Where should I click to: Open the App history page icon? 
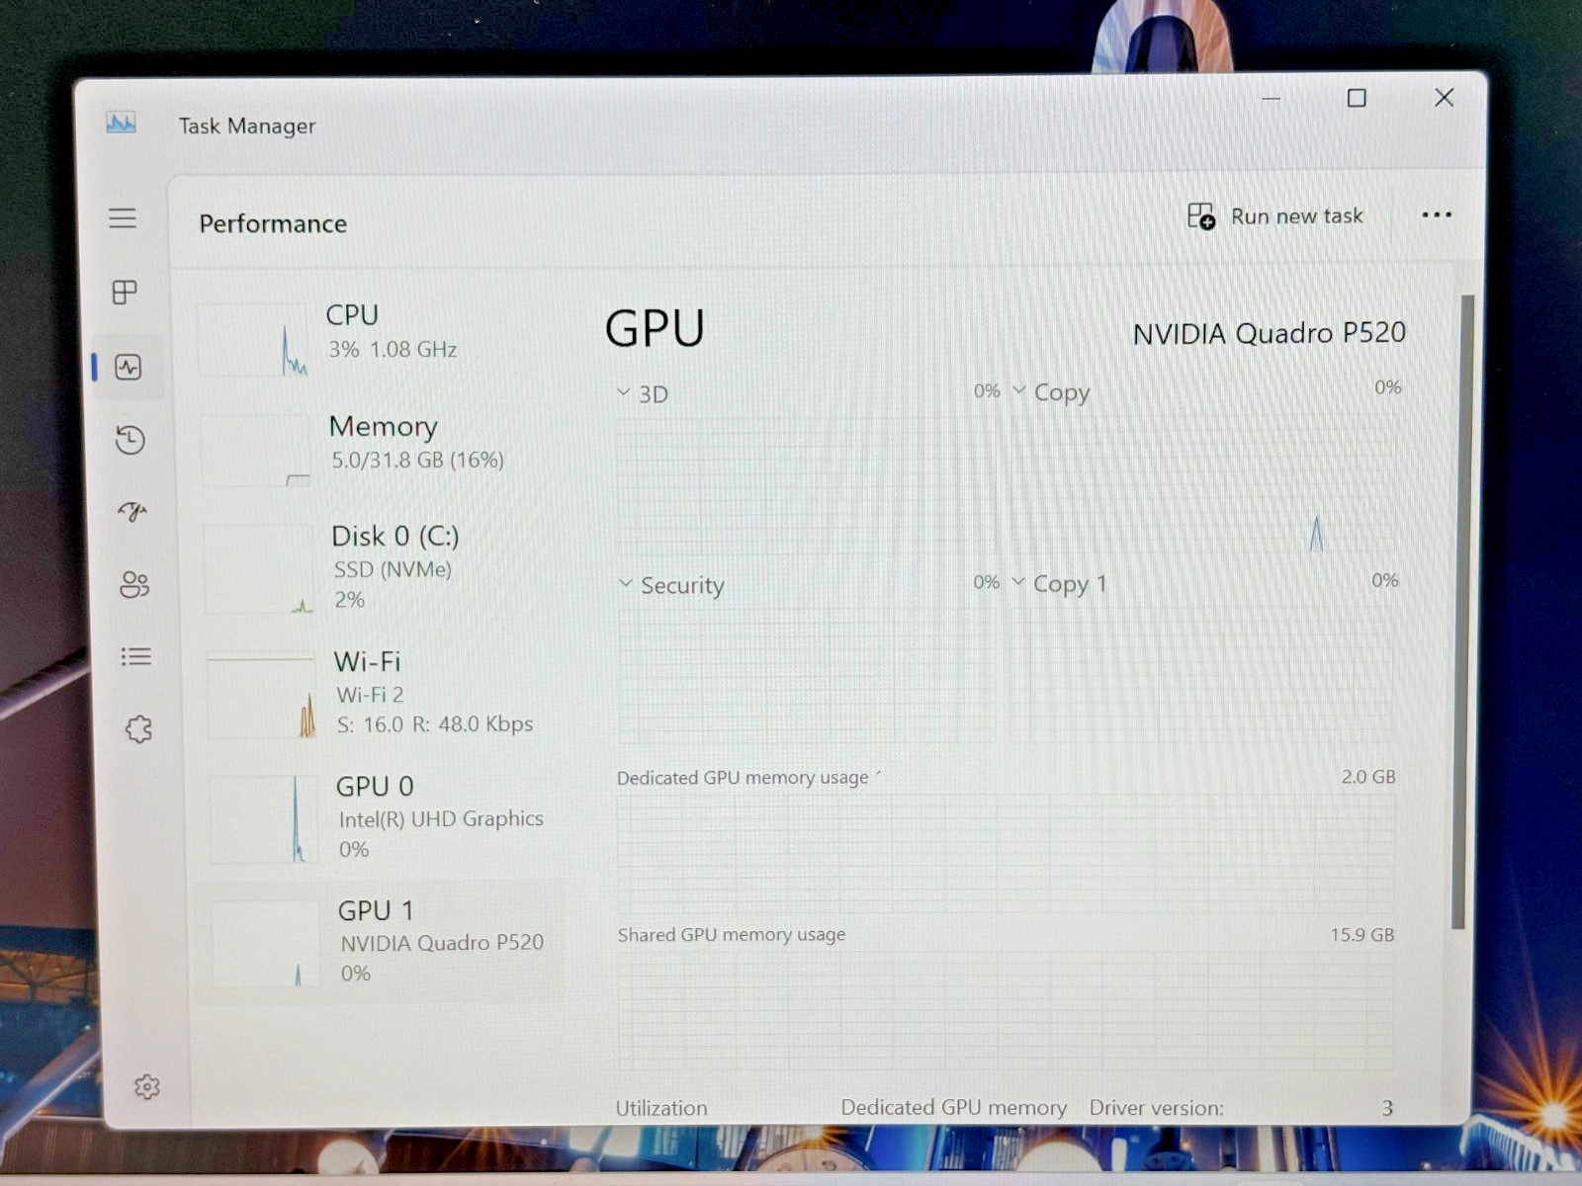pyautogui.click(x=130, y=440)
